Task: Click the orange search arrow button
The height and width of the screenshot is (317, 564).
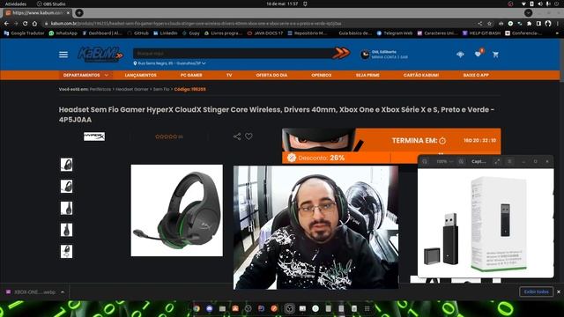Action: click(341, 53)
